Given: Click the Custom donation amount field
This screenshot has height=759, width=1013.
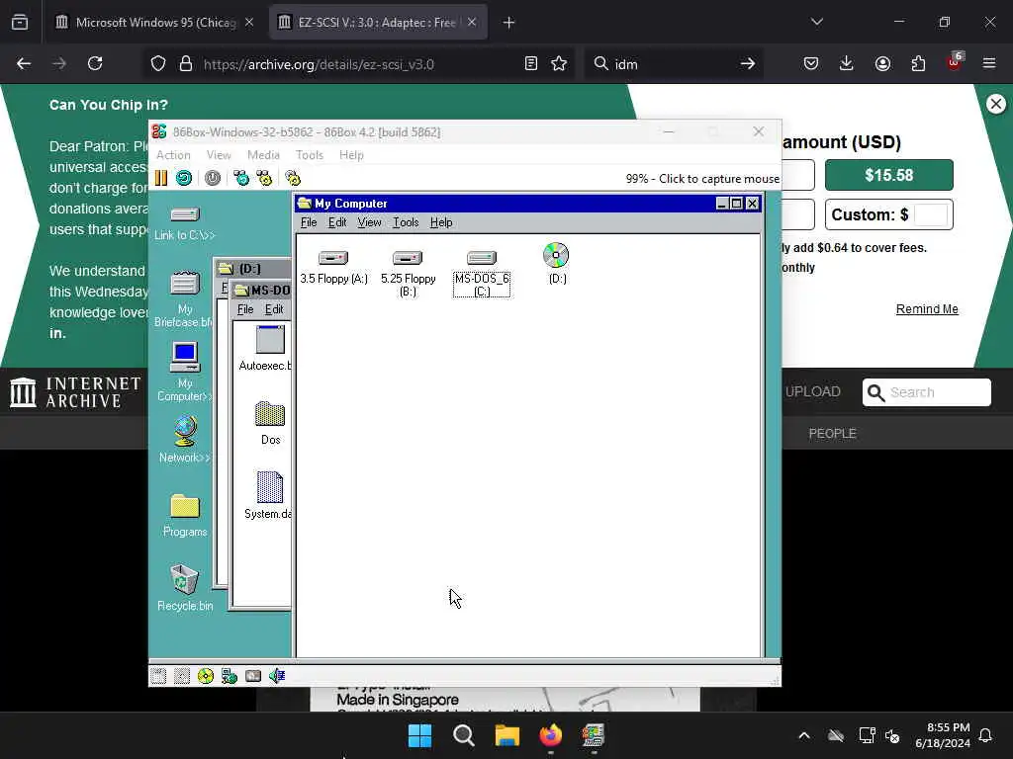Looking at the screenshot, I should click(931, 214).
